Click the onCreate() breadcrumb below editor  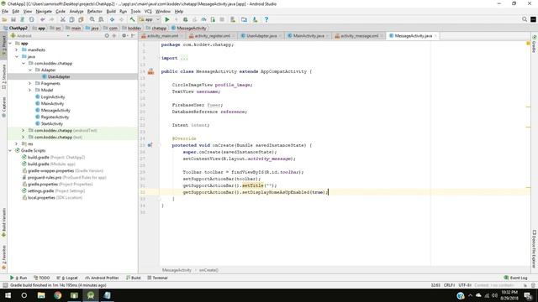click(x=208, y=270)
